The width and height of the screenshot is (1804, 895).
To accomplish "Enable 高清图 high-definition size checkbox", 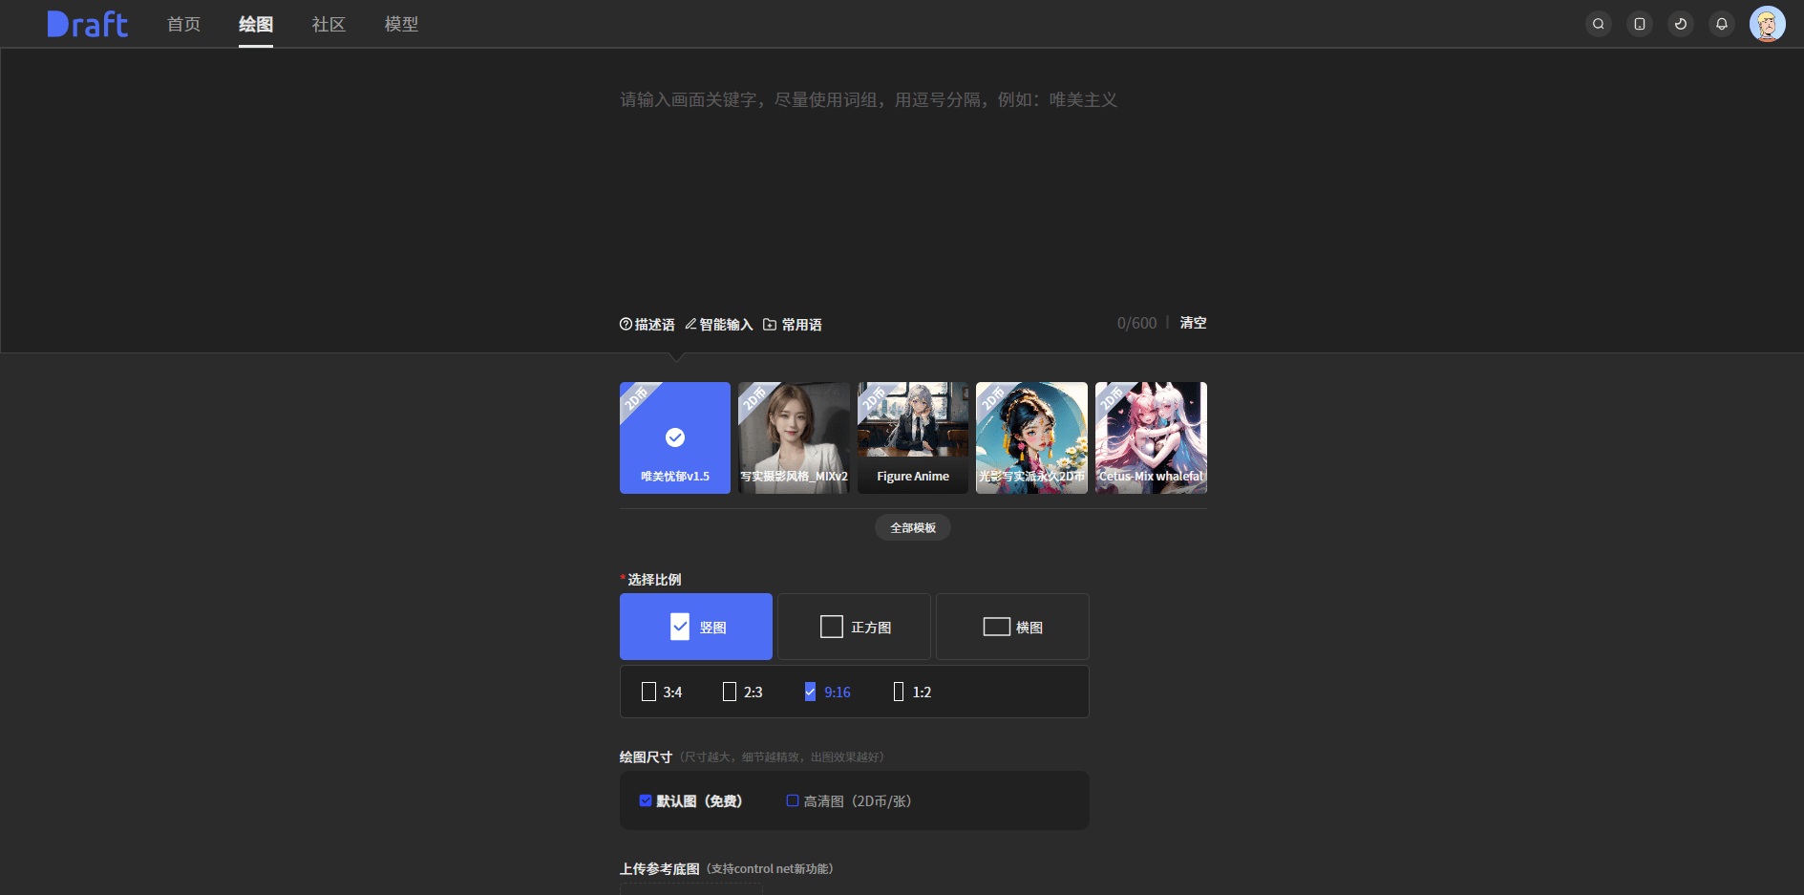I will pyautogui.click(x=793, y=801).
